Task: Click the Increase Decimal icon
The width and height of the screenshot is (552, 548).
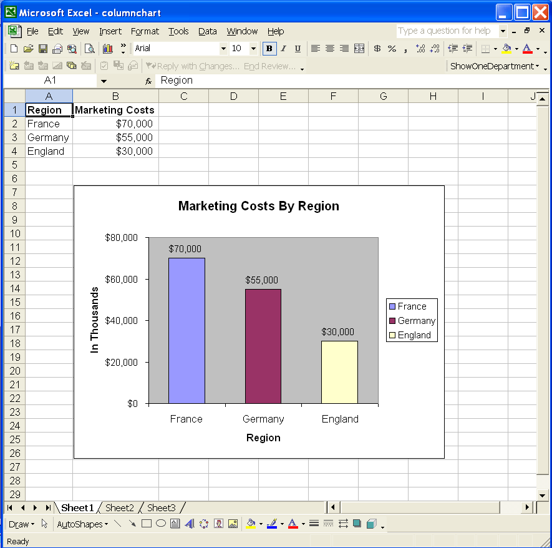Action: point(420,48)
